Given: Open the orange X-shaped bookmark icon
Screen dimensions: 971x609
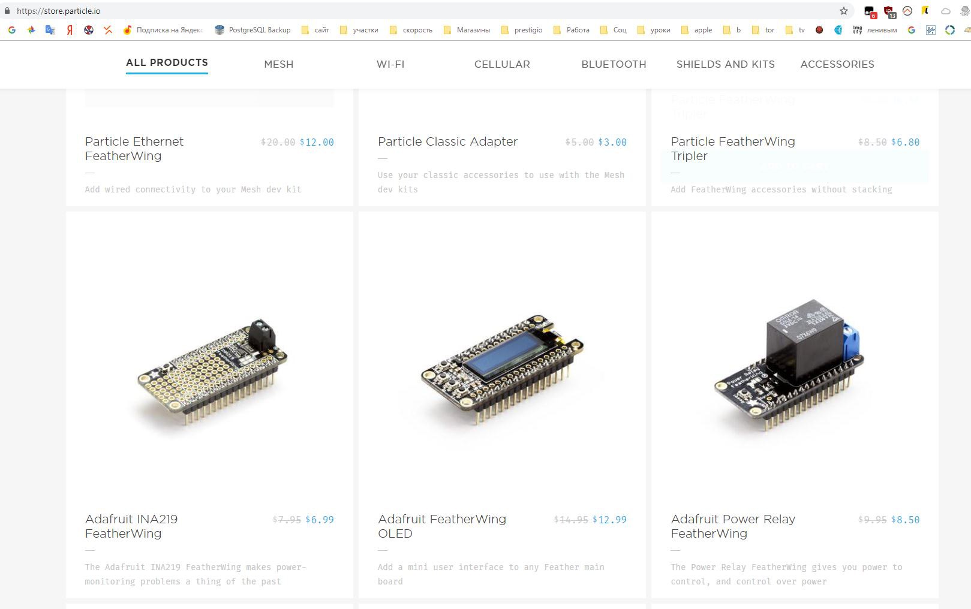Looking at the screenshot, I should tap(108, 29).
